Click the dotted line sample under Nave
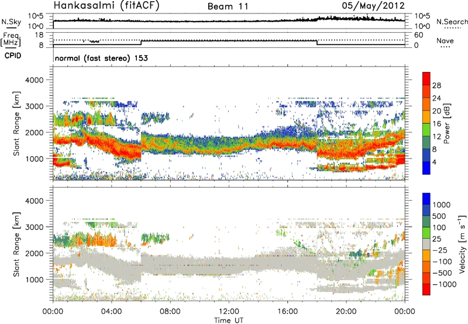The image size is (468, 324). [x=446, y=47]
